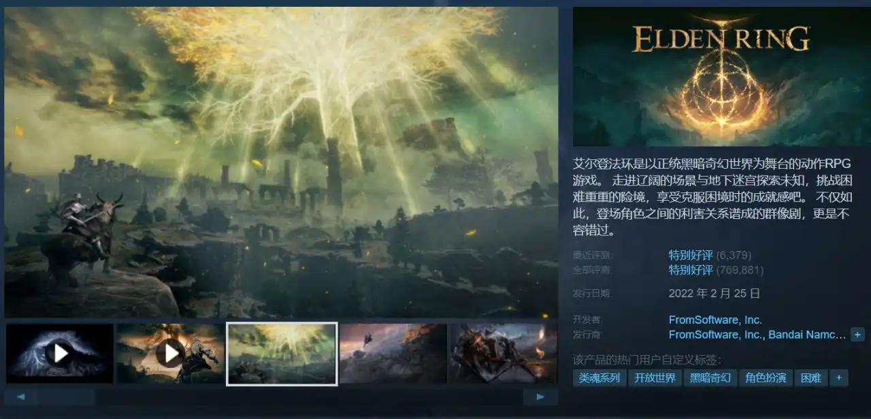Select the 黑暗奇幻 tag
871x419 pixels.
pyautogui.click(x=710, y=378)
